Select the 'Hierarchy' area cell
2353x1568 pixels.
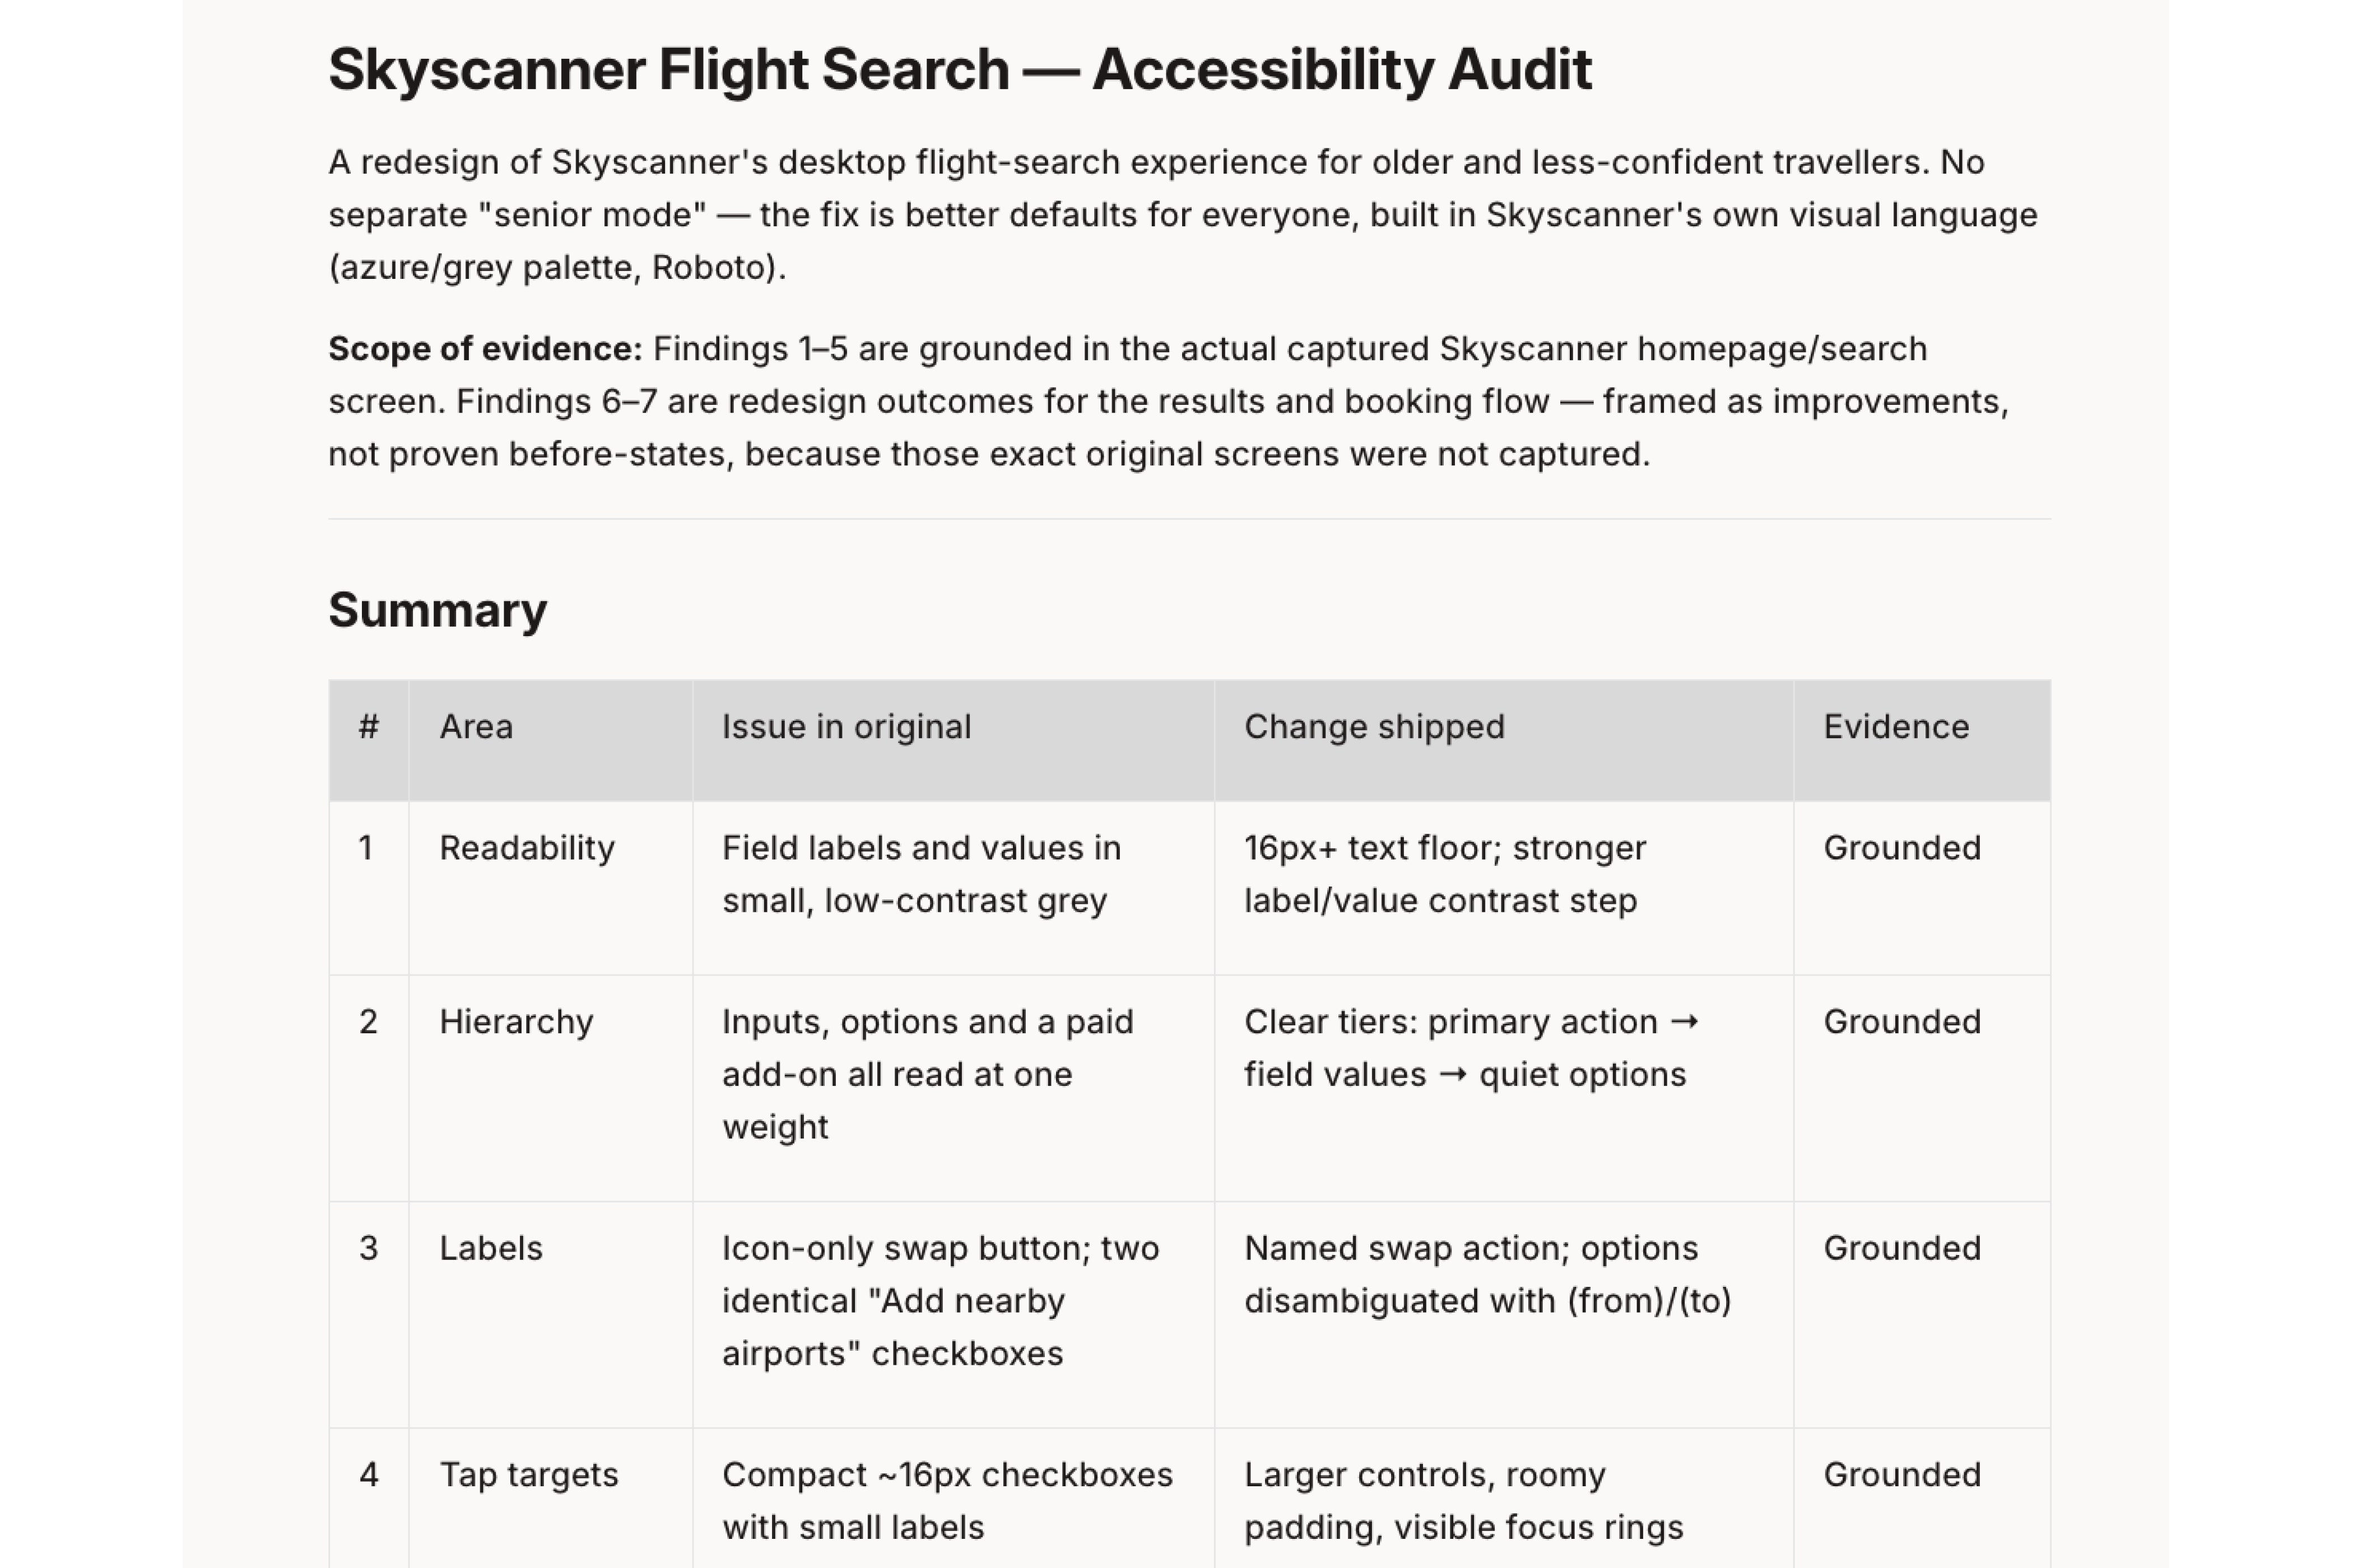coord(550,1088)
